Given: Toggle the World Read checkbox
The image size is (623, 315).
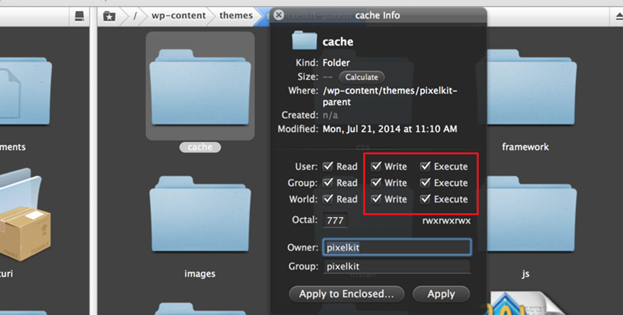Looking at the screenshot, I should pyautogui.click(x=328, y=199).
